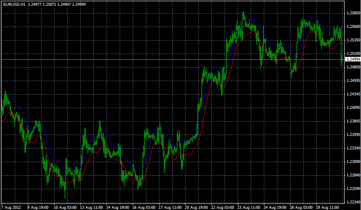This screenshot has width=361, height=210.
Task: Click the 1.24095 price scale label
Action: point(353,108)
